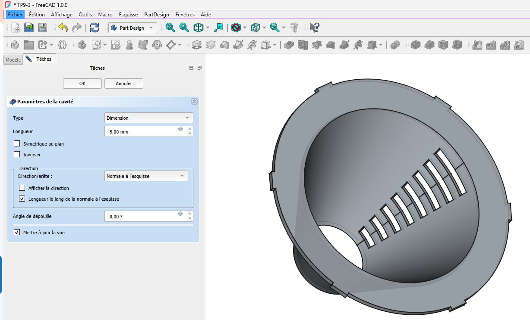
Task: Click the Measure caliper tool icon
Action: point(295,28)
